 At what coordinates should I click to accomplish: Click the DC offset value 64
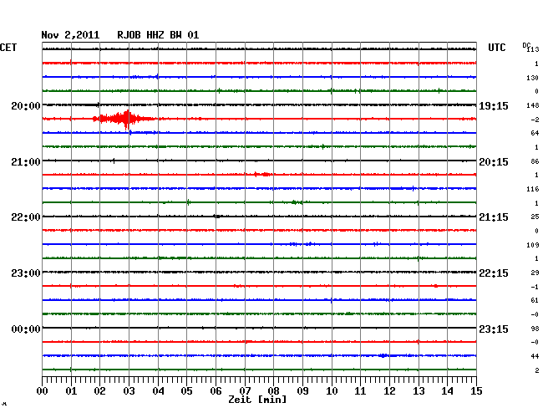point(535,133)
